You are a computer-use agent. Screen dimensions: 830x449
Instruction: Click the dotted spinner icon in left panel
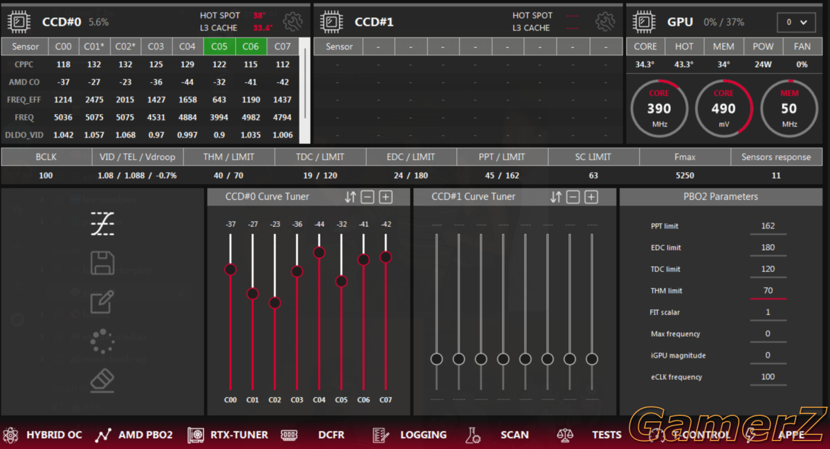click(102, 341)
